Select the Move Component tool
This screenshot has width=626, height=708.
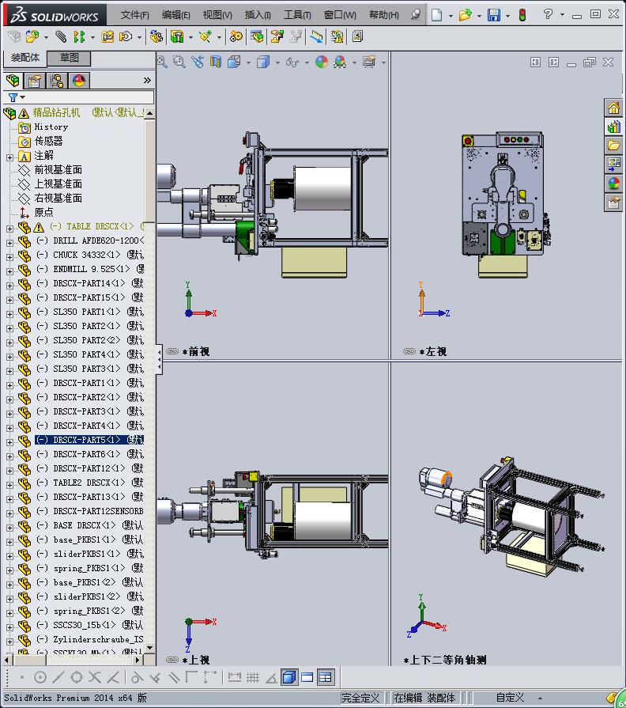pos(126,36)
